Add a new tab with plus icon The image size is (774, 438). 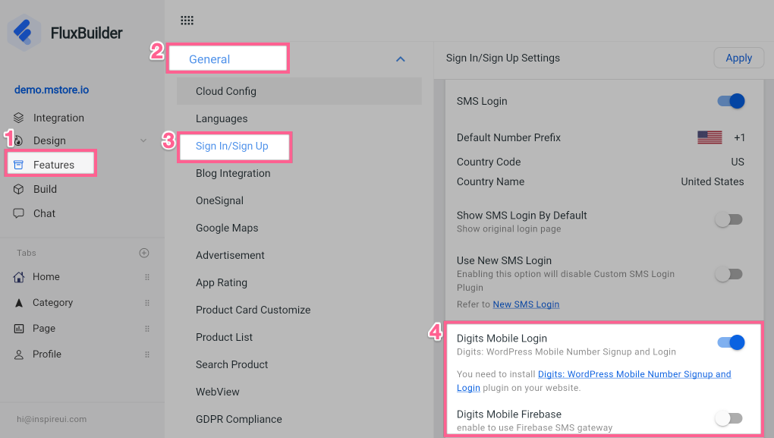[144, 253]
